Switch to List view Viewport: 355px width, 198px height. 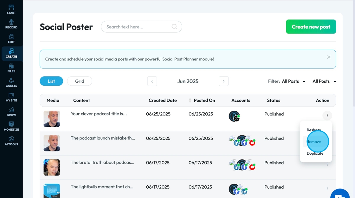(x=51, y=81)
